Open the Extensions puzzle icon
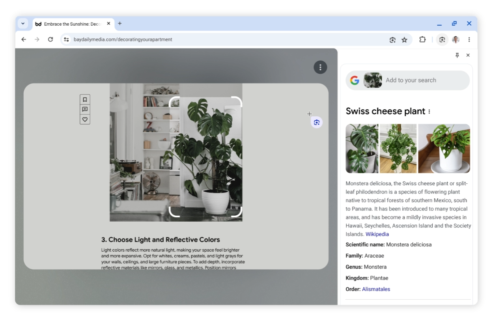The width and height of the screenshot is (495, 321). [x=422, y=39]
